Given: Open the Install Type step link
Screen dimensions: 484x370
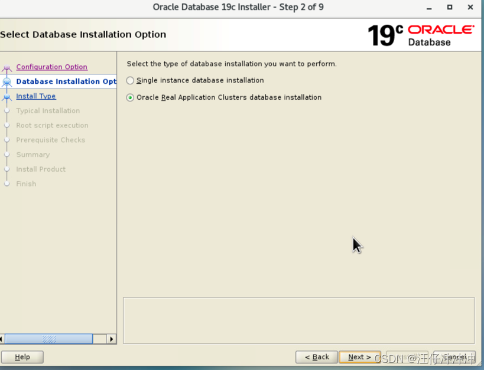Looking at the screenshot, I should (x=36, y=96).
